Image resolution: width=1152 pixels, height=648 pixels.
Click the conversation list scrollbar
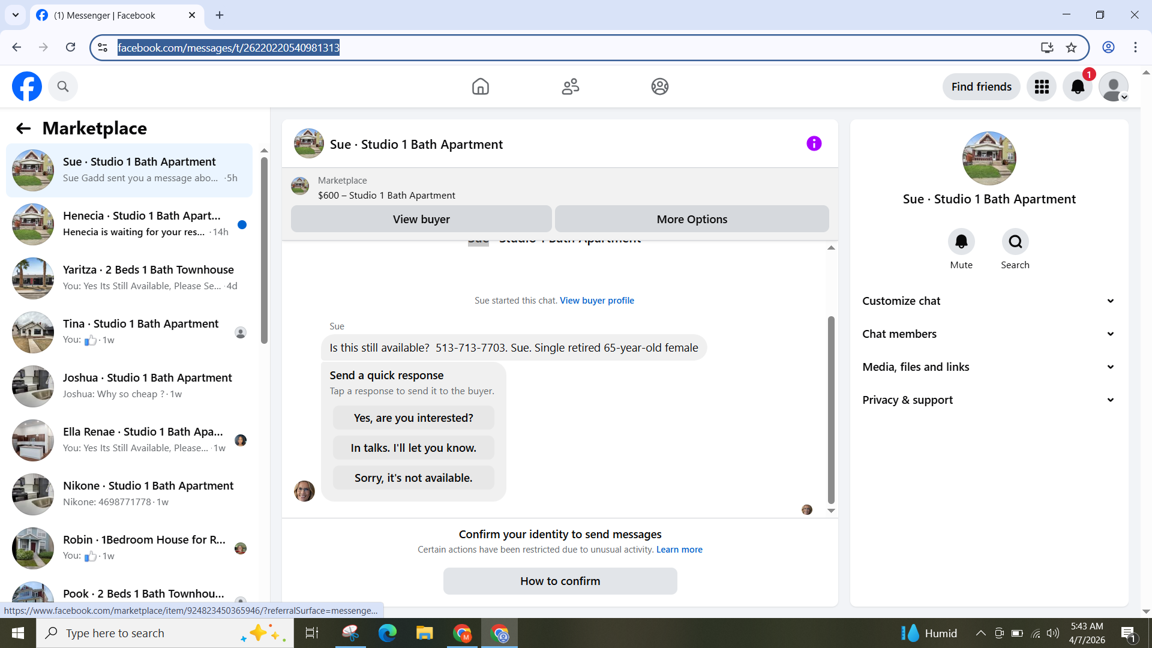264,250
